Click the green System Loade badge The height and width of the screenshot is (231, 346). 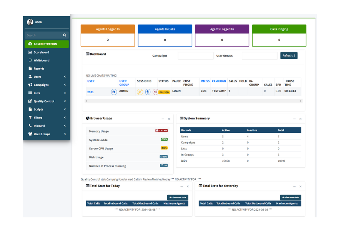(164, 139)
